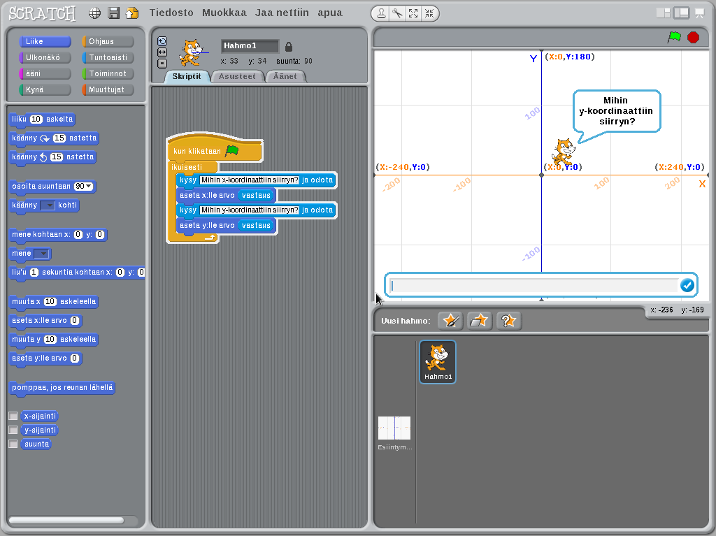Paint a new sprite button

[x=451, y=321]
